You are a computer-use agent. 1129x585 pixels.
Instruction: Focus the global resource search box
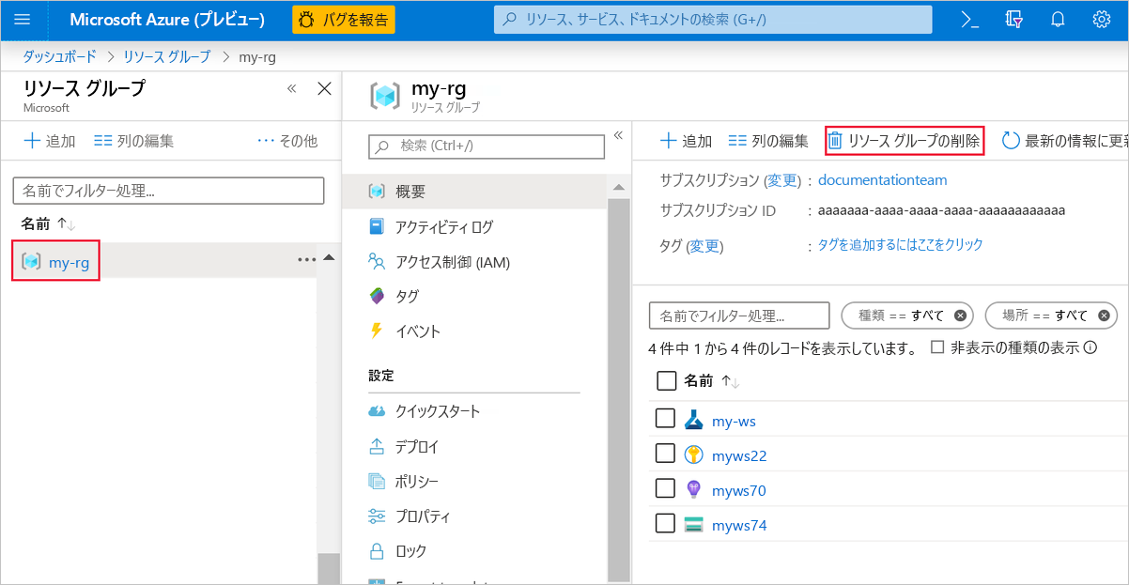[x=713, y=20]
